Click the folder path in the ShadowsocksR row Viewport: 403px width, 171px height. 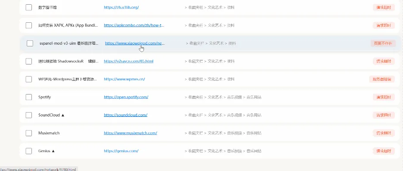pyautogui.click(x=209, y=61)
